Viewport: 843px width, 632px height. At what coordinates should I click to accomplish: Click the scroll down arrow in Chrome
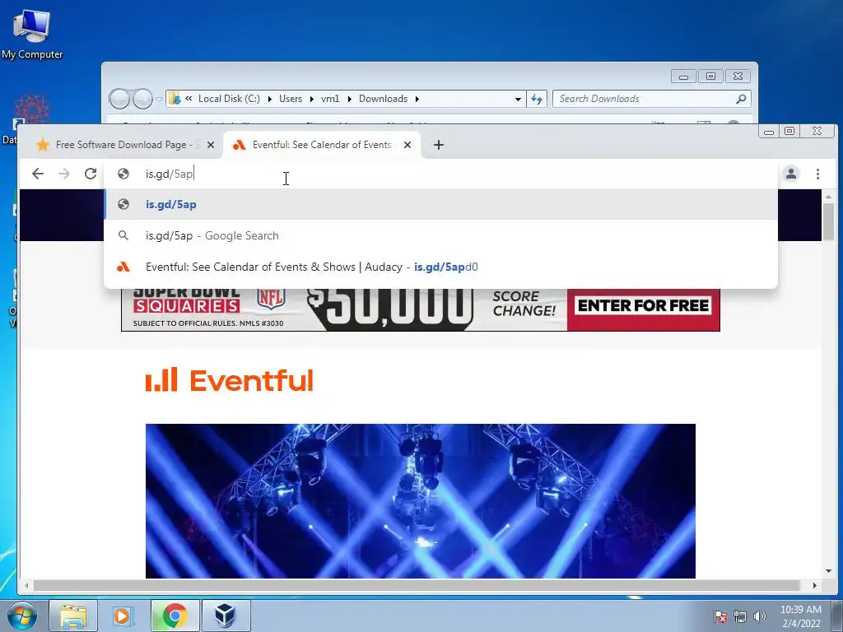pos(828,571)
